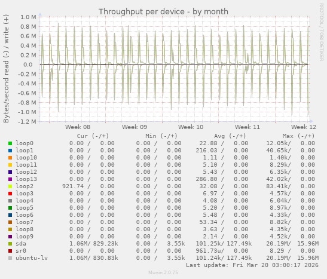The height and width of the screenshot is (279, 327).
Task: Click loop7 average value 53.34
Action: tap(208, 222)
